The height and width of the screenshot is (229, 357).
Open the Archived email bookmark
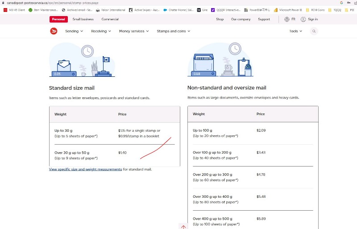click(77, 10)
